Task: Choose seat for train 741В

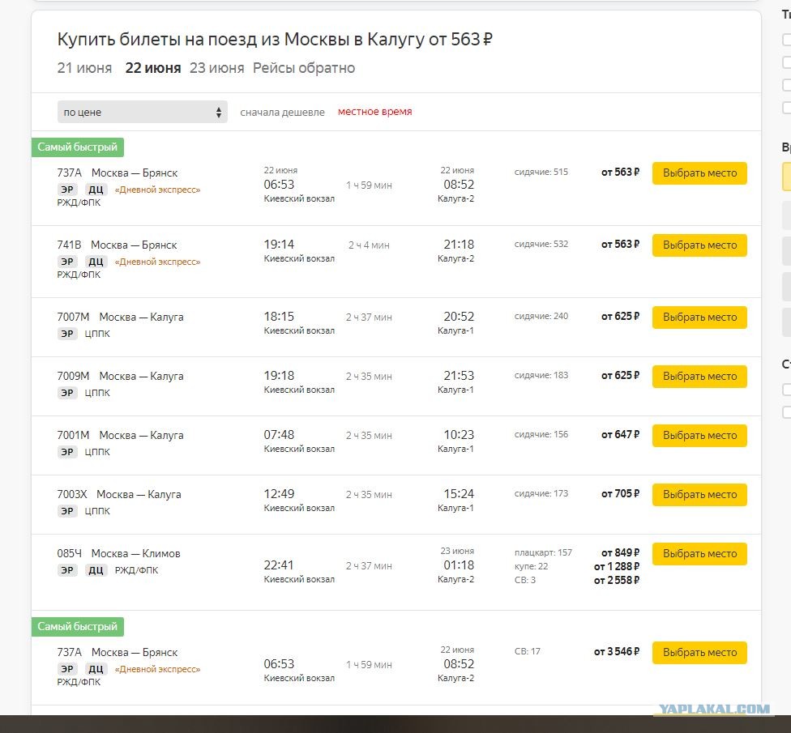Action: [x=699, y=245]
